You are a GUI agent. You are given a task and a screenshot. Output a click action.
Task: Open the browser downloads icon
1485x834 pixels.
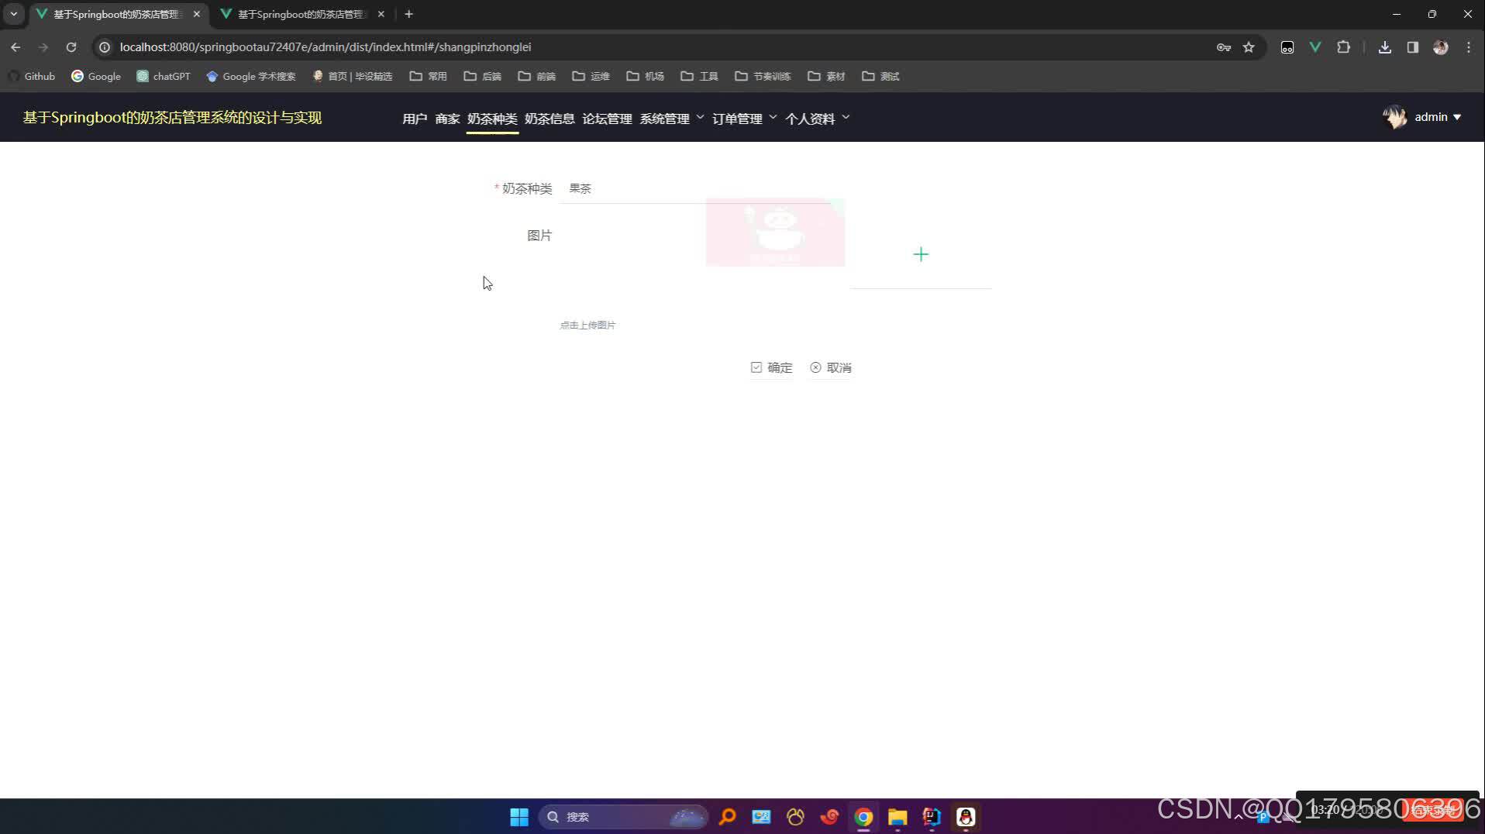click(1385, 47)
